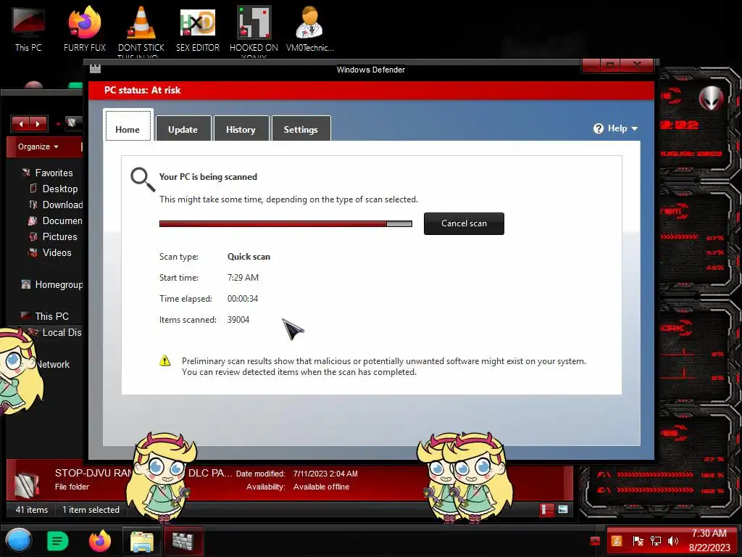Viewport: 742px width, 557px height.
Task: Select Homegroup in Explorer navigation pane
Action: pos(52,284)
